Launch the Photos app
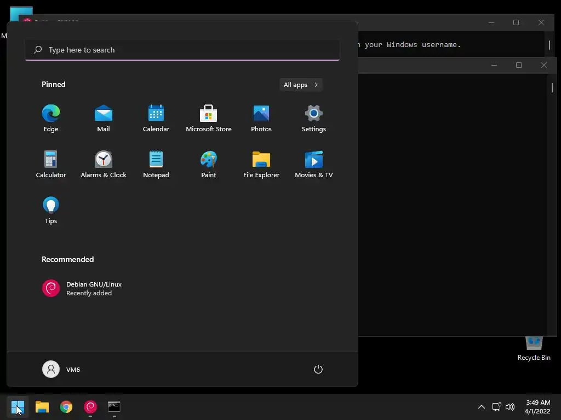Image resolution: width=561 pixels, height=420 pixels. [261, 119]
